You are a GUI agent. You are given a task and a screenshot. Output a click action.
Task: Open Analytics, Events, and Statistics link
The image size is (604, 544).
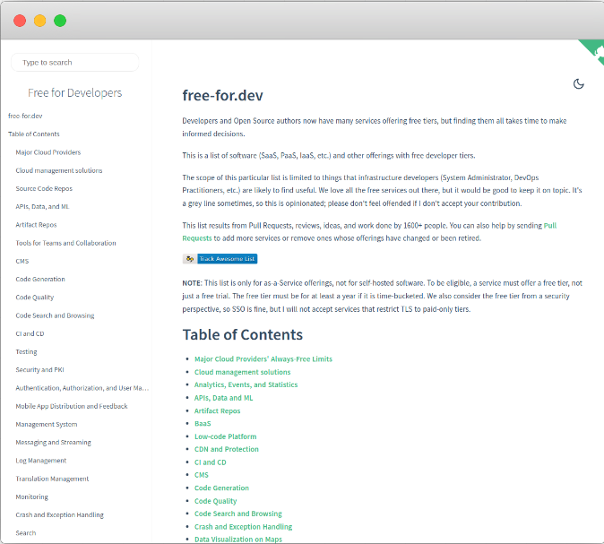point(246,384)
